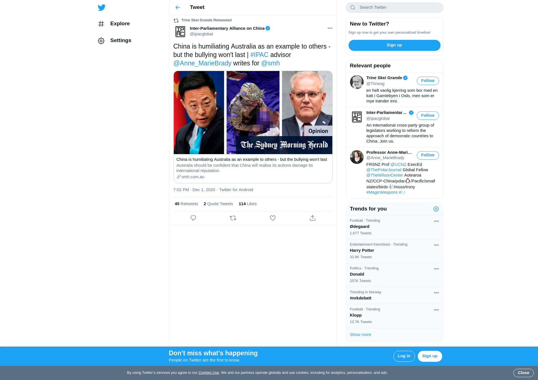This screenshot has height=380, width=538.
Task: Follow Inter-Parliamentary Alliance on China account
Action: point(428,116)
